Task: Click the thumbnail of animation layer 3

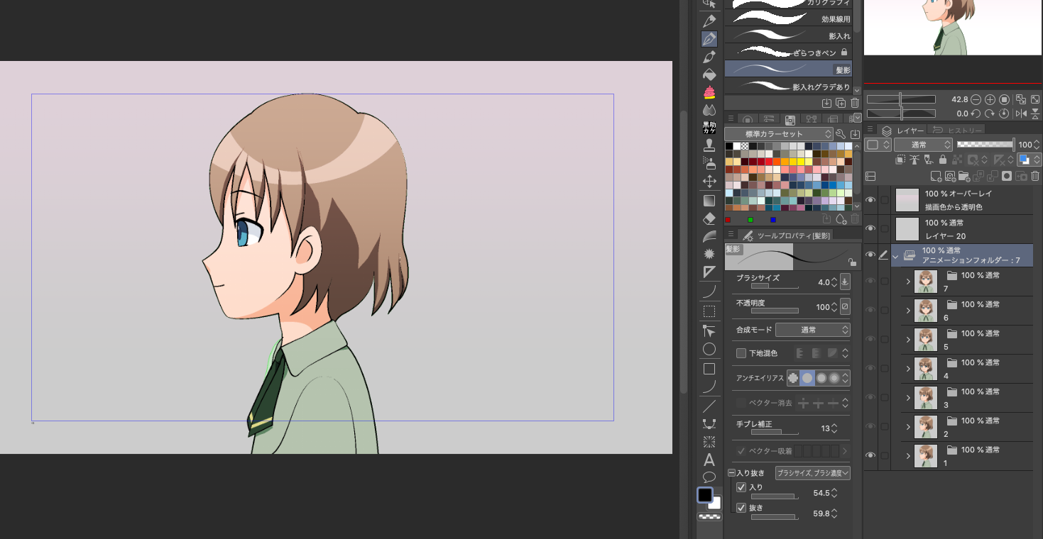Action: coord(925,398)
